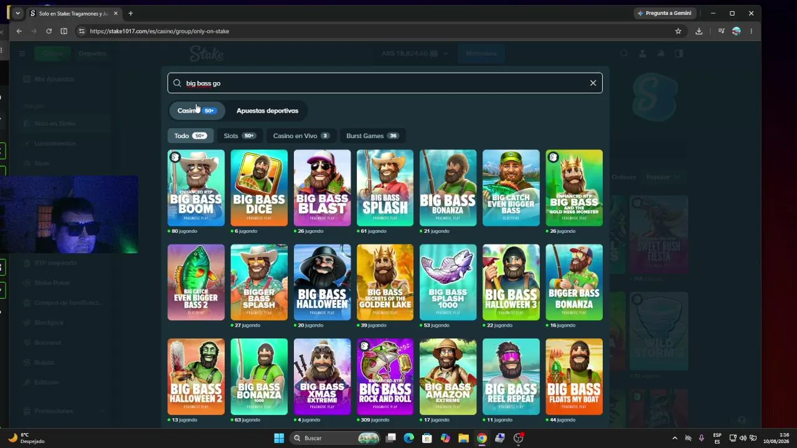The height and width of the screenshot is (448, 797).
Task: Open the Bigger Bass Splash game
Action: tap(259, 282)
